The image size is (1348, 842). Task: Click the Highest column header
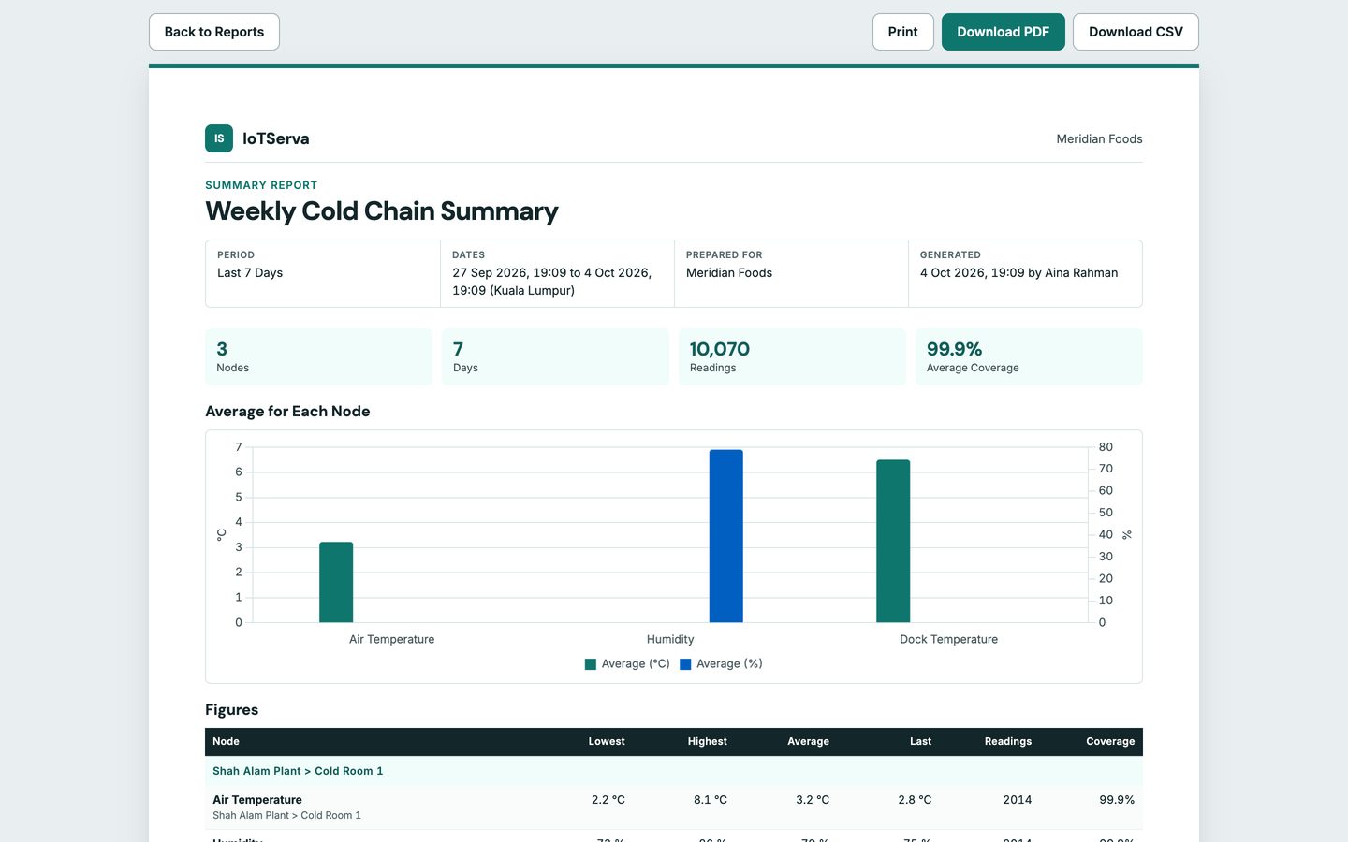point(708,742)
